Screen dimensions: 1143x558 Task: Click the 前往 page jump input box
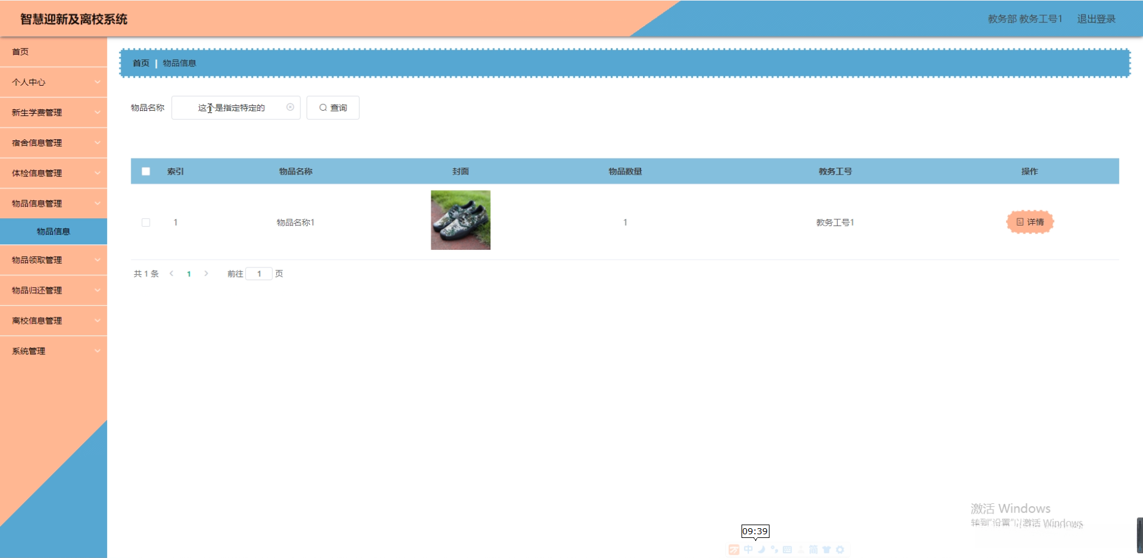pos(259,274)
